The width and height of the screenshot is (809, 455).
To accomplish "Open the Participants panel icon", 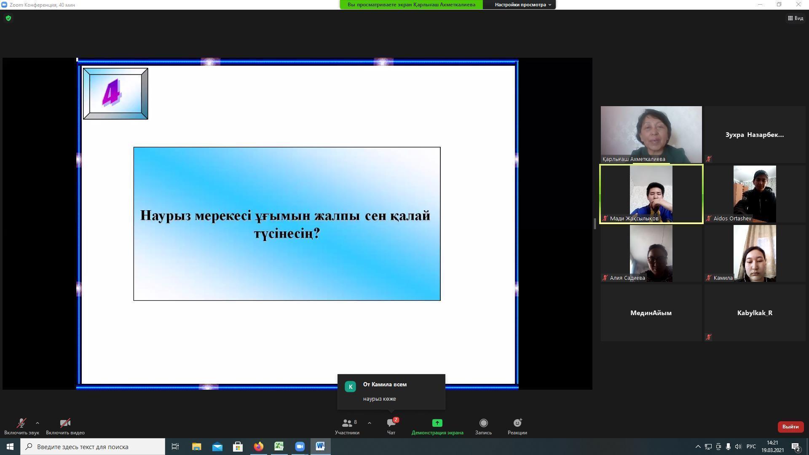I will click(347, 423).
